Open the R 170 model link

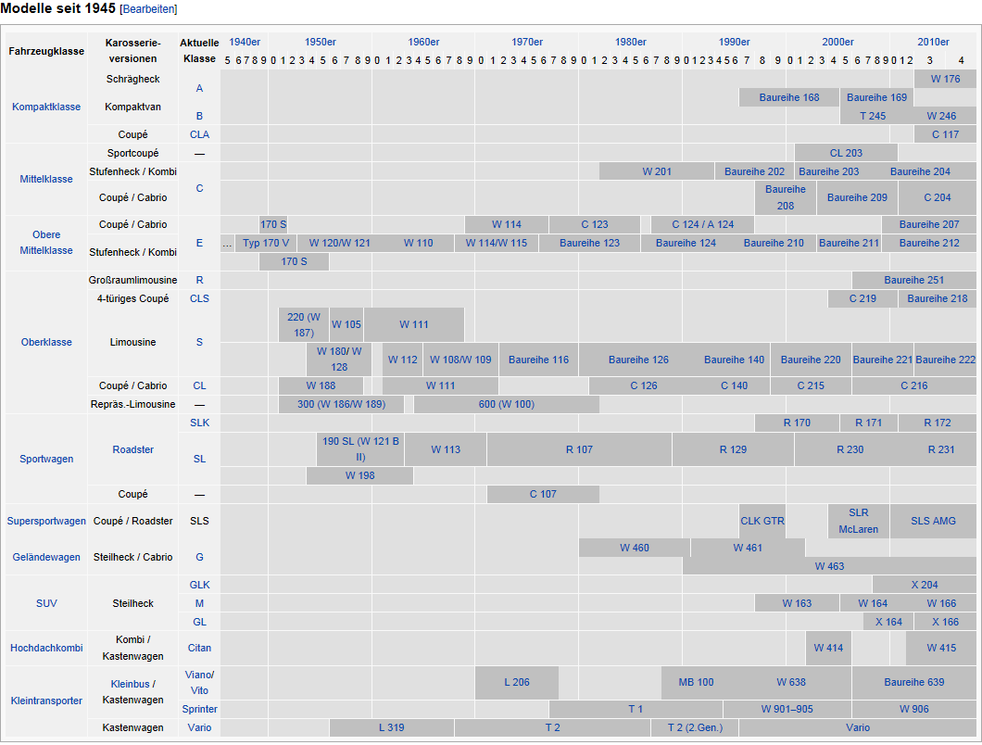[x=797, y=423]
